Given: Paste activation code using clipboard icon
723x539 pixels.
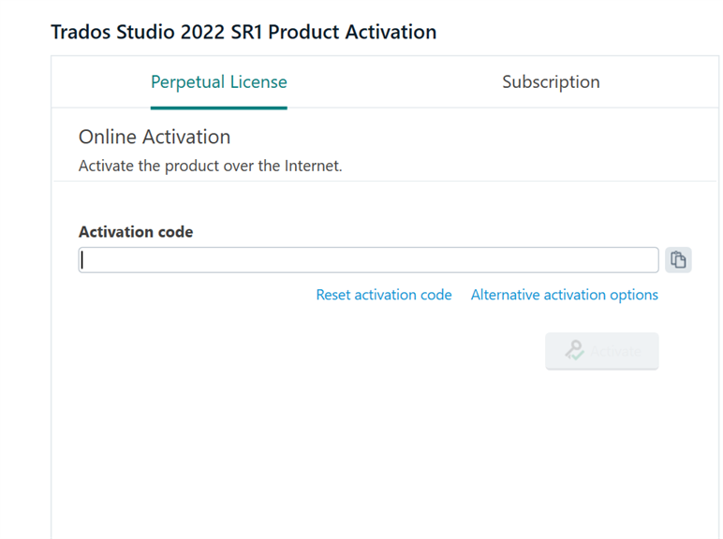Looking at the screenshot, I should 678,260.
